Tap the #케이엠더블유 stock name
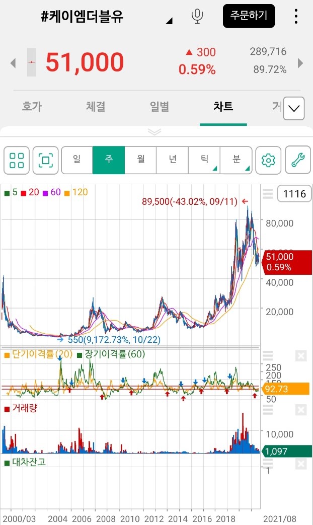 pos(82,17)
